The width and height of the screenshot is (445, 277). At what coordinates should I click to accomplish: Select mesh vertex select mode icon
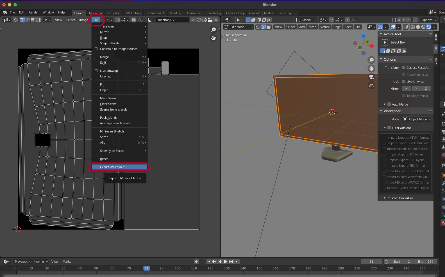point(258,27)
